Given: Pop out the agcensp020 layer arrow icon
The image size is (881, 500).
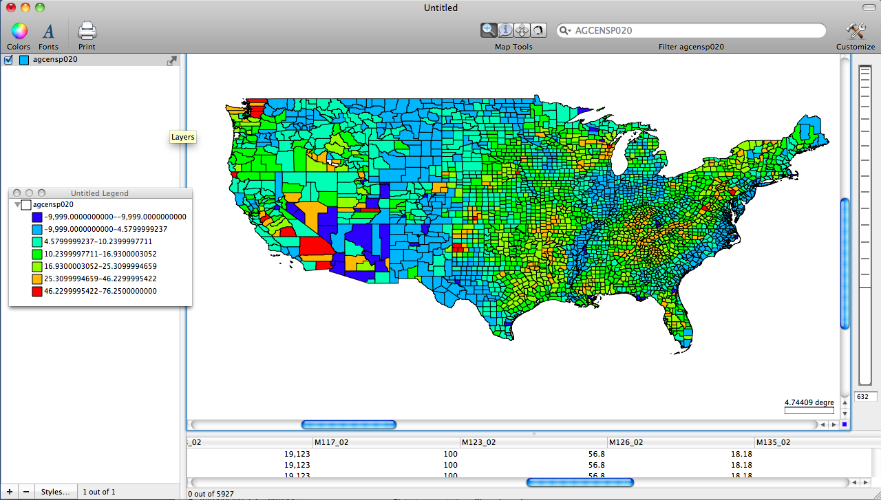Looking at the screenshot, I should click(171, 61).
